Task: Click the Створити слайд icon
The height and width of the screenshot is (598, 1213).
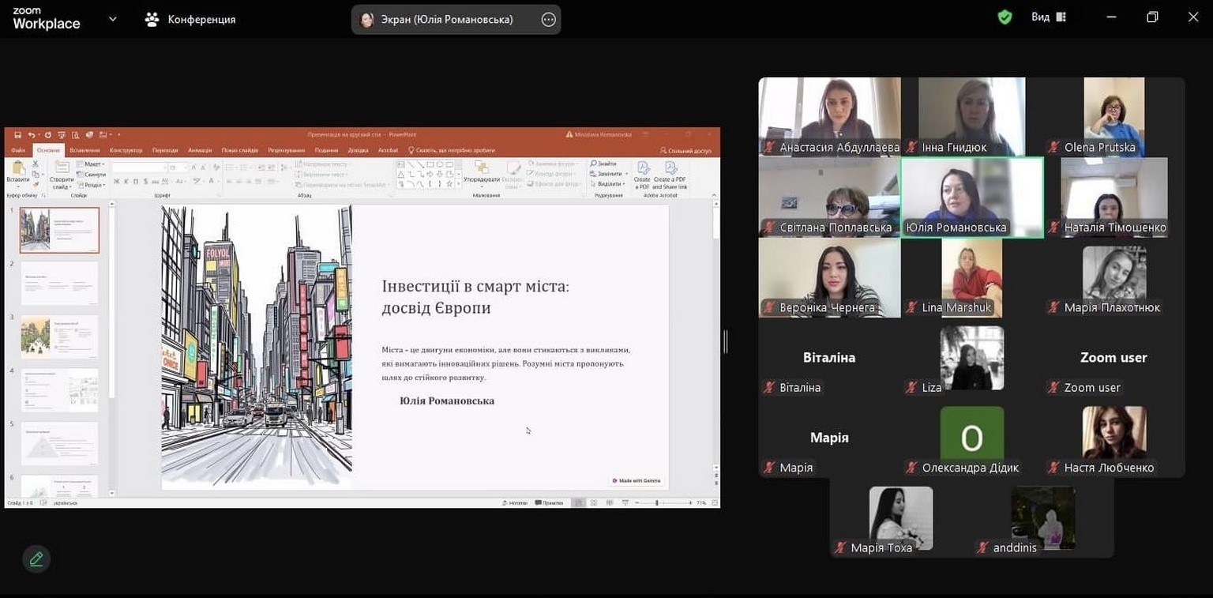Action: pyautogui.click(x=62, y=168)
